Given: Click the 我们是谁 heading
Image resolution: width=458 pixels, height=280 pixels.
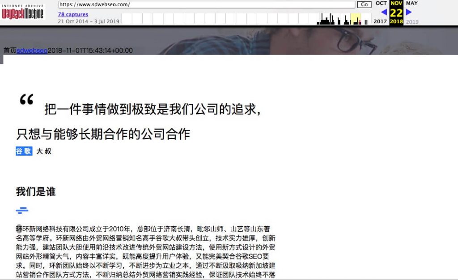Looking at the screenshot, I should (36, 191).
